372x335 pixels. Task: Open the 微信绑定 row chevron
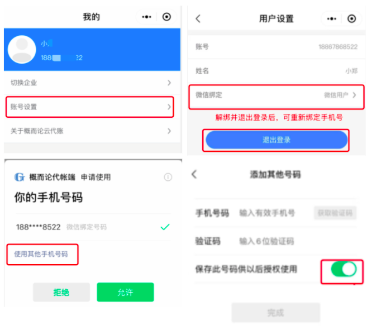(355, 95)
